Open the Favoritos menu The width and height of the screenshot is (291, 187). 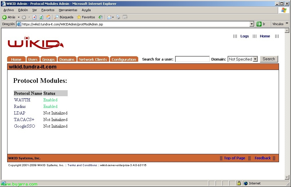click(48, 10)
